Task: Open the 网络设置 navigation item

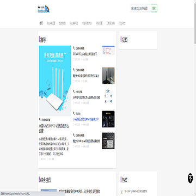Action: 99,23
